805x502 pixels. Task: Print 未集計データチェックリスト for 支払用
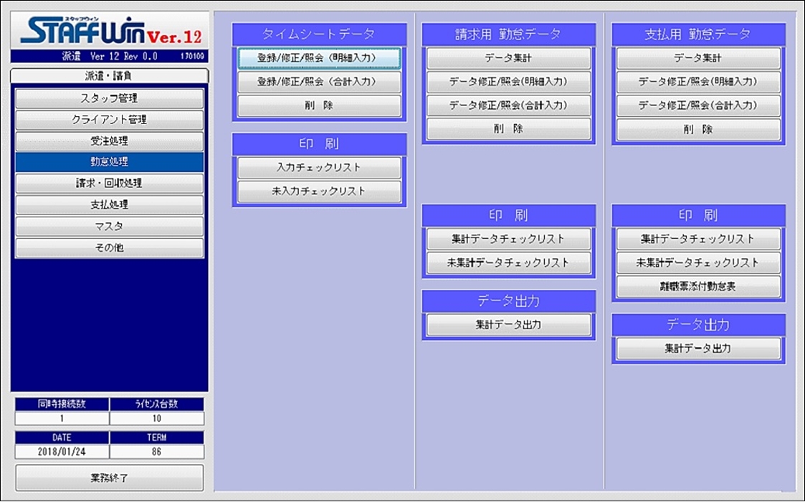pos(699,263)
